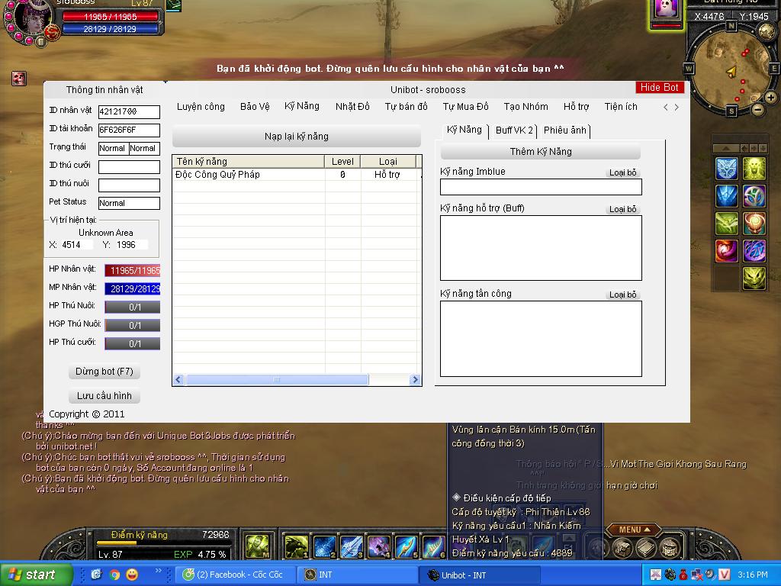781x586 pixels.
Task: Click the MP Nhân vật bar in bot panel
Action: 133,288
